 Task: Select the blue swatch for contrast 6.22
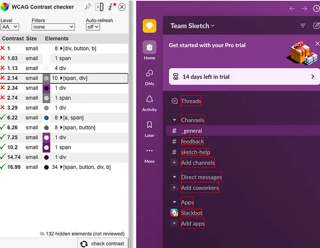click(x=46, y=118)
